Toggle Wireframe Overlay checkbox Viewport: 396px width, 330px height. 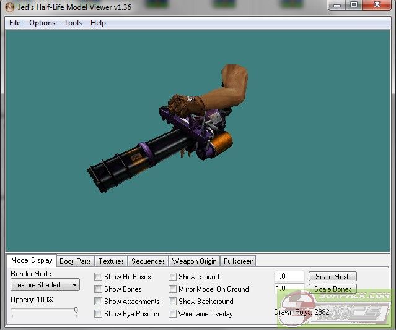click(173, 314)
